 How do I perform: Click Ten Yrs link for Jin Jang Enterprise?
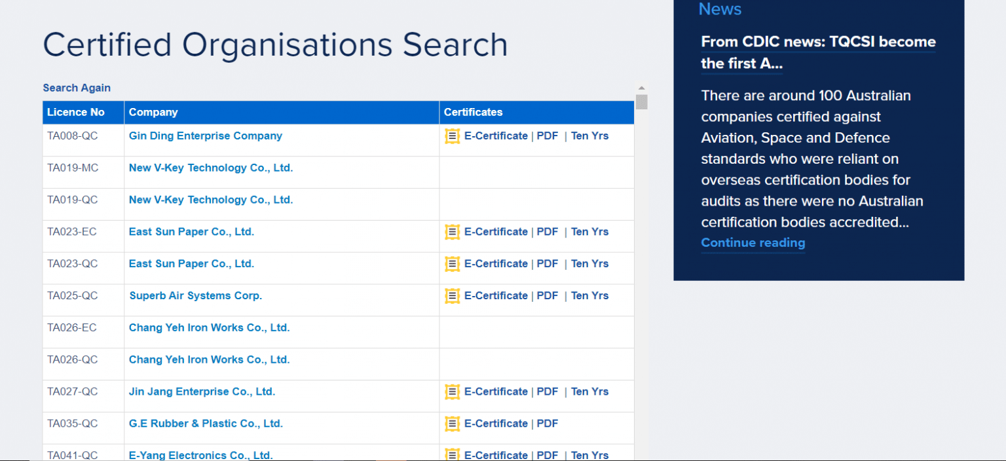coord(589,392)
